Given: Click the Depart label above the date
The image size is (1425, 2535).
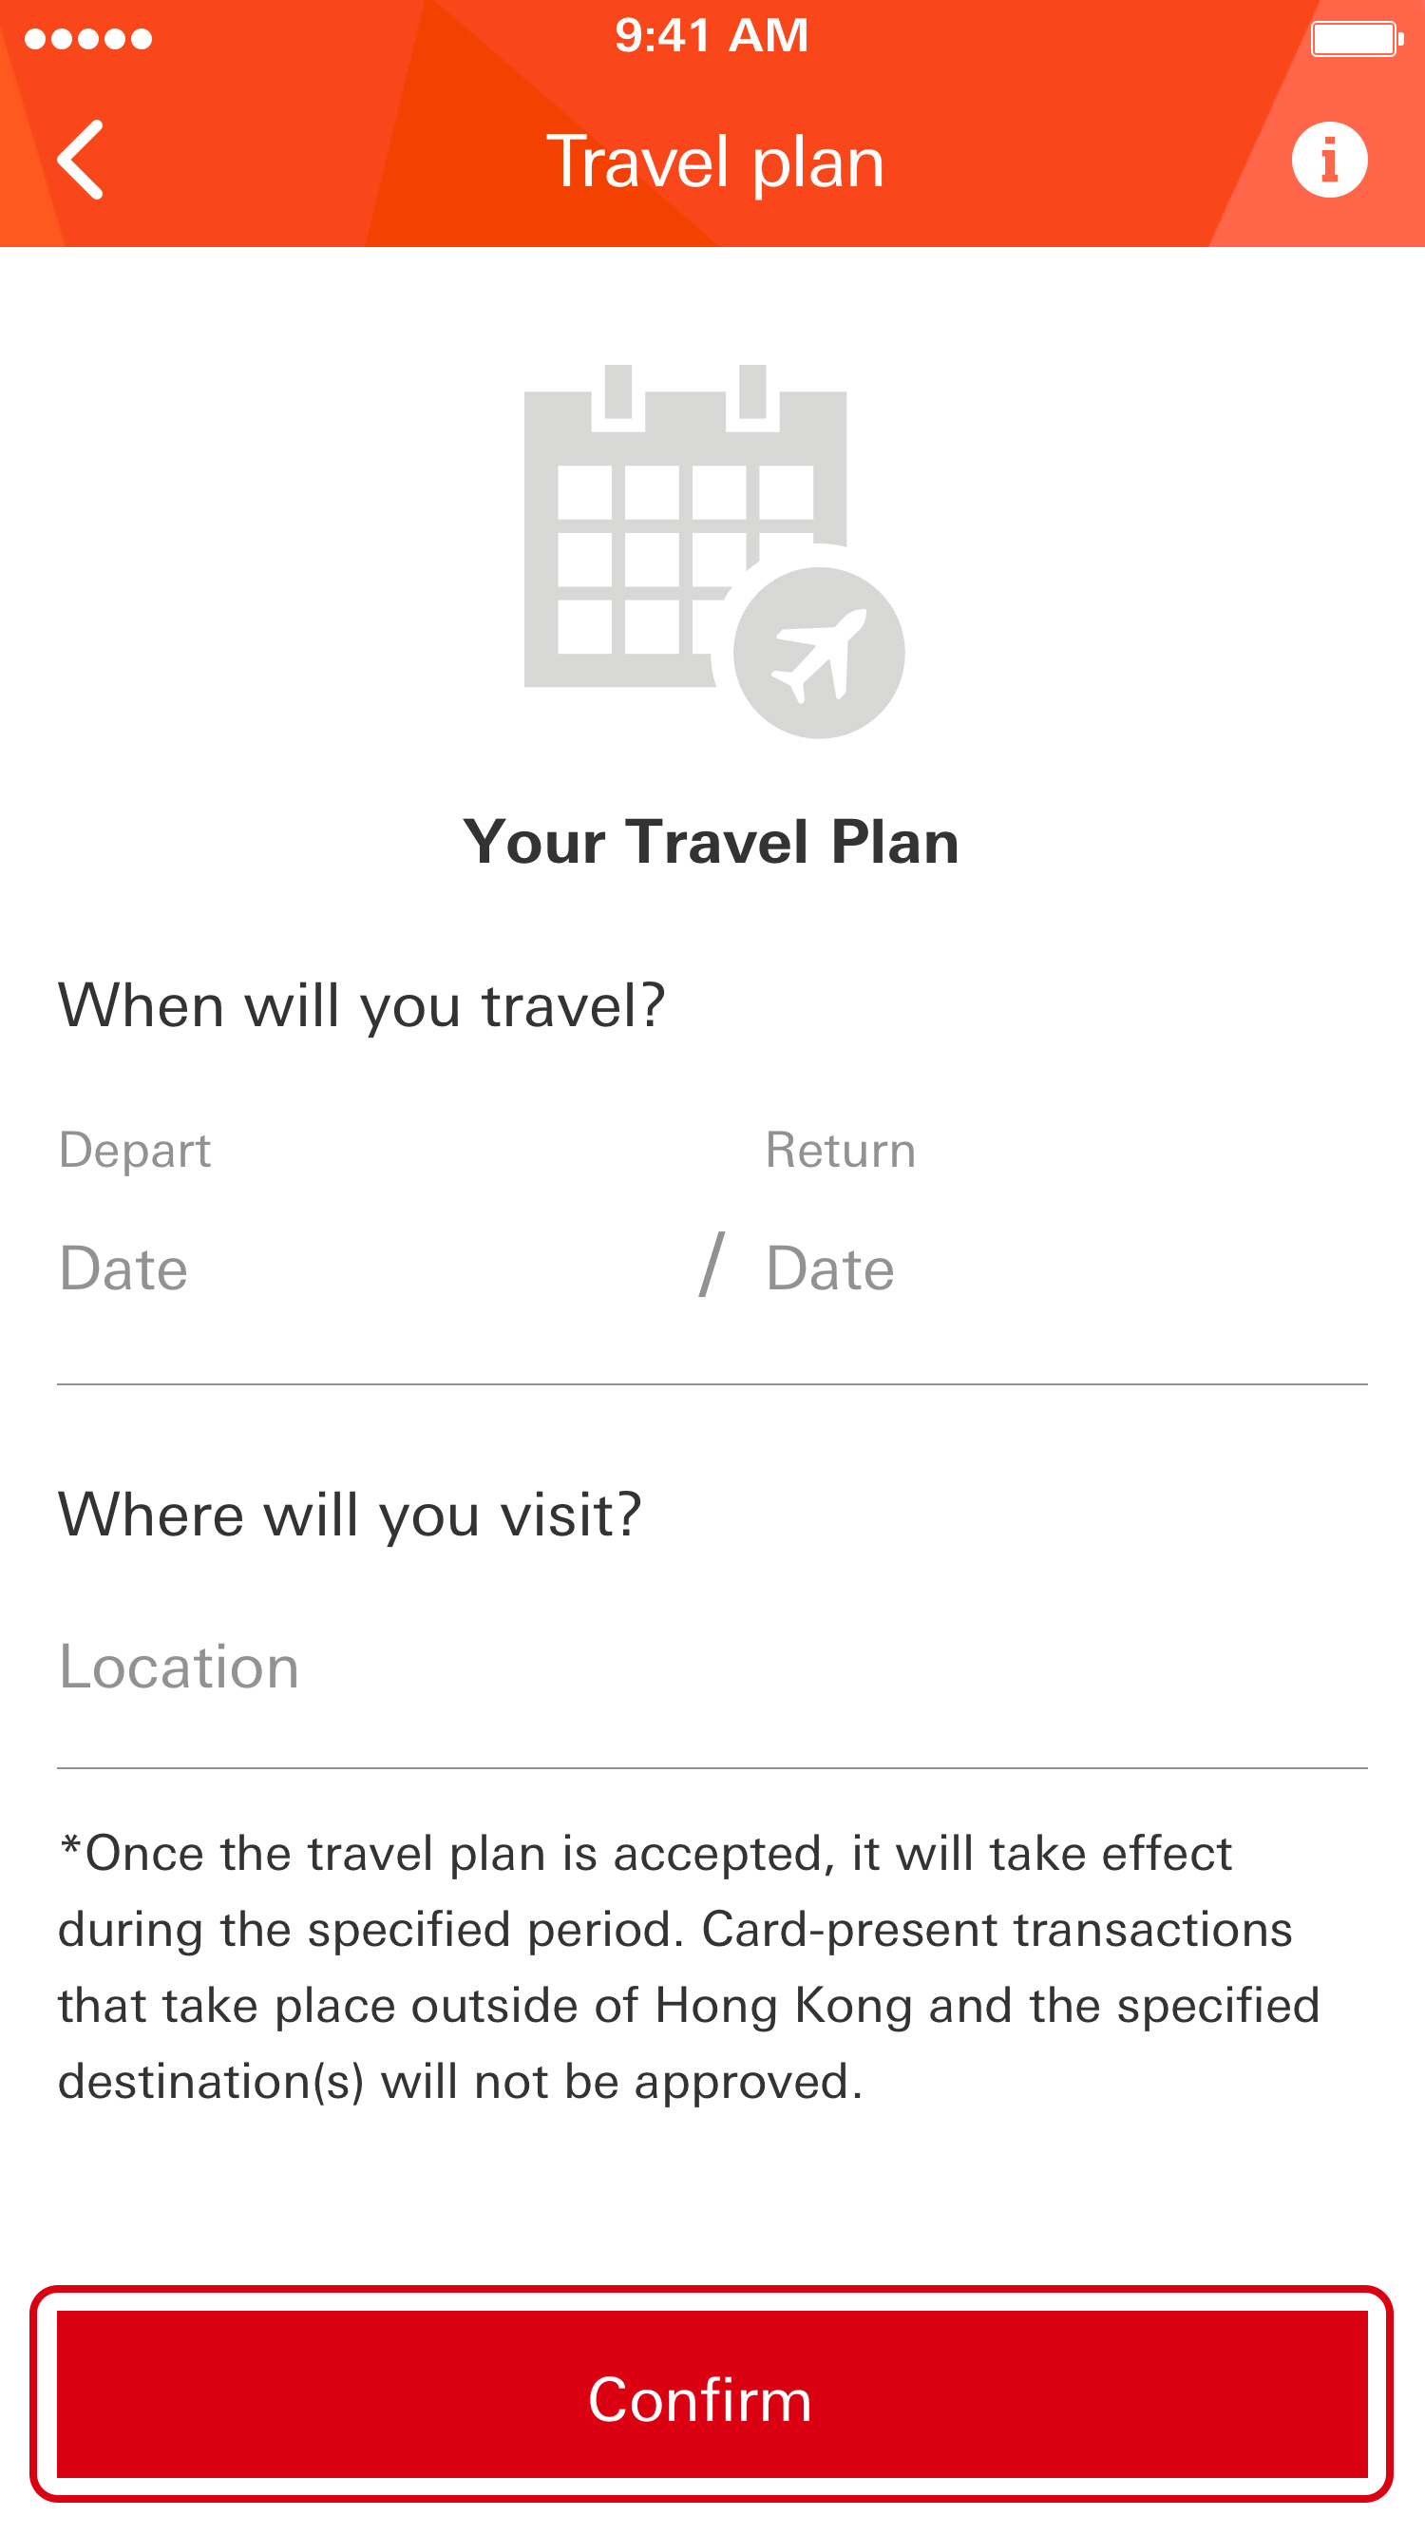Looking at the screenshot, I should coord(135,1150).
